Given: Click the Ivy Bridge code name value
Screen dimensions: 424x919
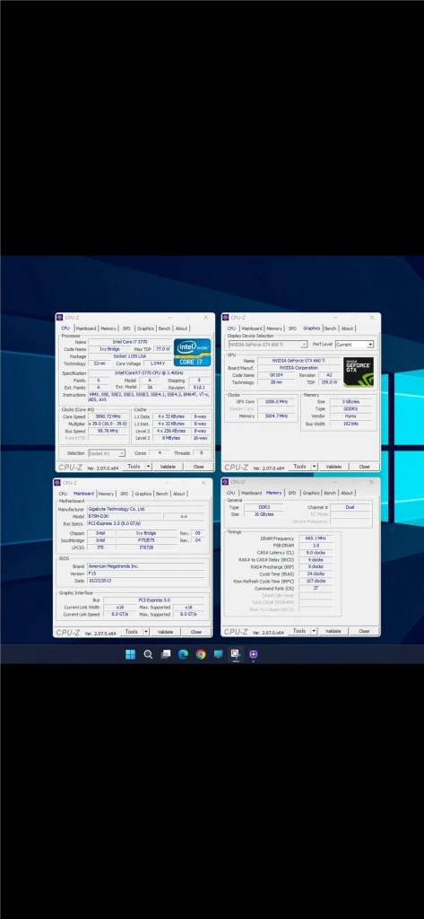Looking at the screenshot, I should pos(109,349).
